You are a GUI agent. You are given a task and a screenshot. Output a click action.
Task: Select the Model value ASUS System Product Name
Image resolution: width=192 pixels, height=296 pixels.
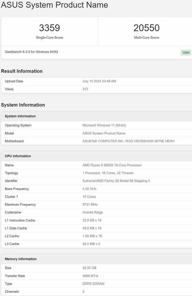tap(104, 133)
